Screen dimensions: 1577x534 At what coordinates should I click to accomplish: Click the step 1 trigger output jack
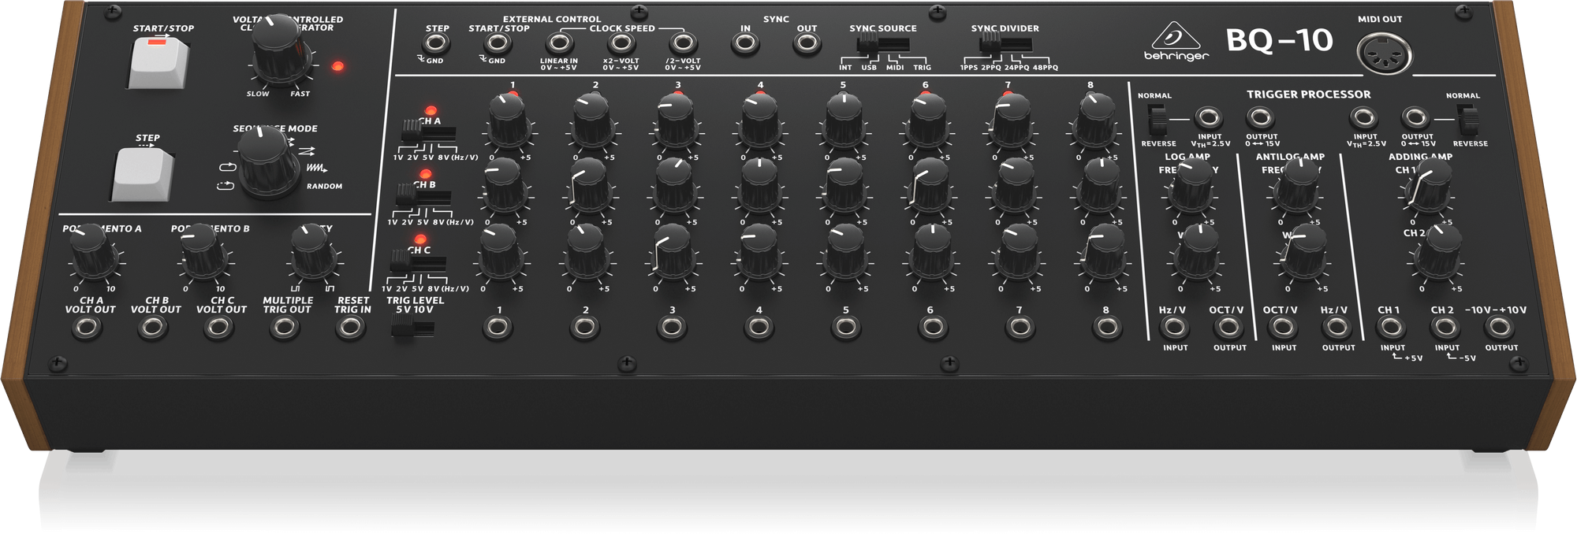point(497,328)
